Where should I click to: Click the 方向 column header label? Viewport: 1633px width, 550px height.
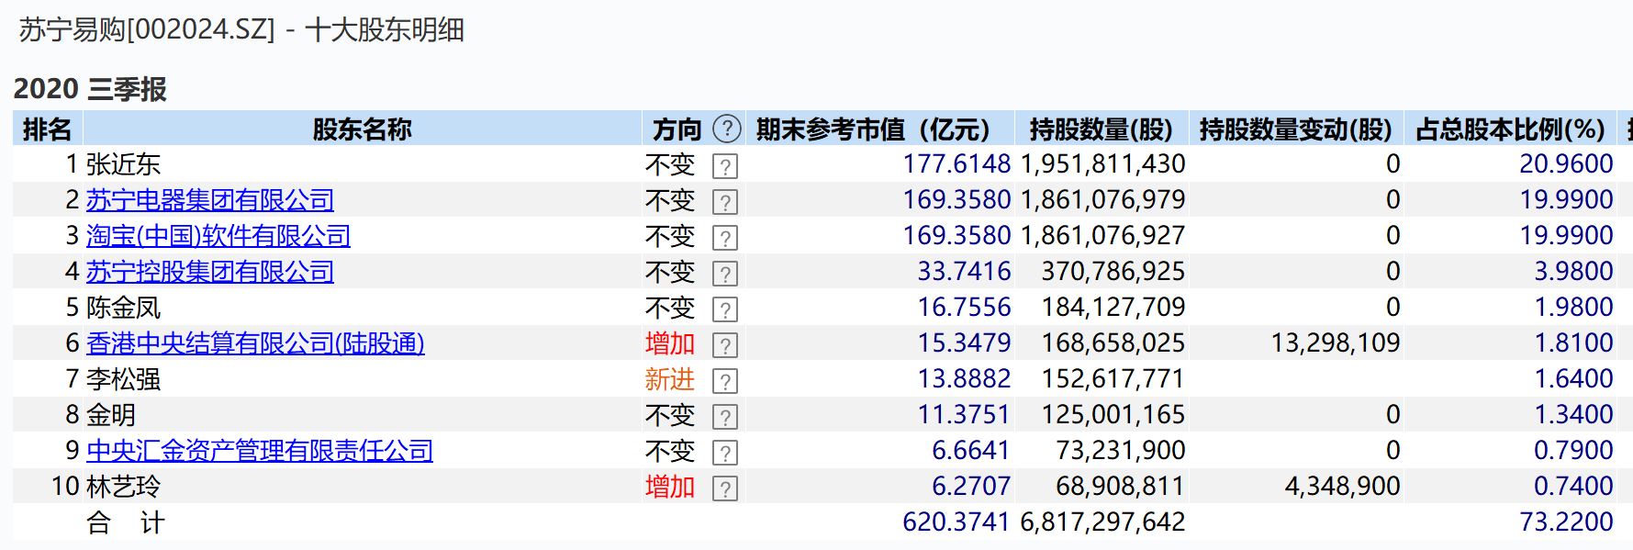click(677, 129)
